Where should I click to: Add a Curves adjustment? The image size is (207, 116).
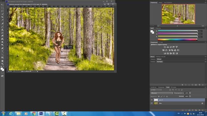point(171,47)
